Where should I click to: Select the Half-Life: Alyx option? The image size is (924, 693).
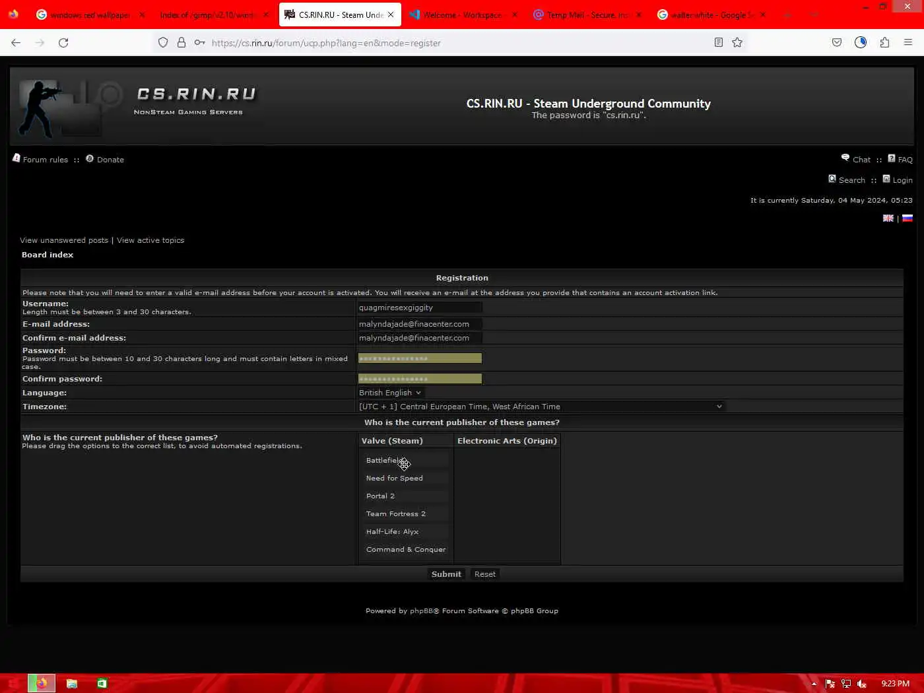[x=405, y=532]
